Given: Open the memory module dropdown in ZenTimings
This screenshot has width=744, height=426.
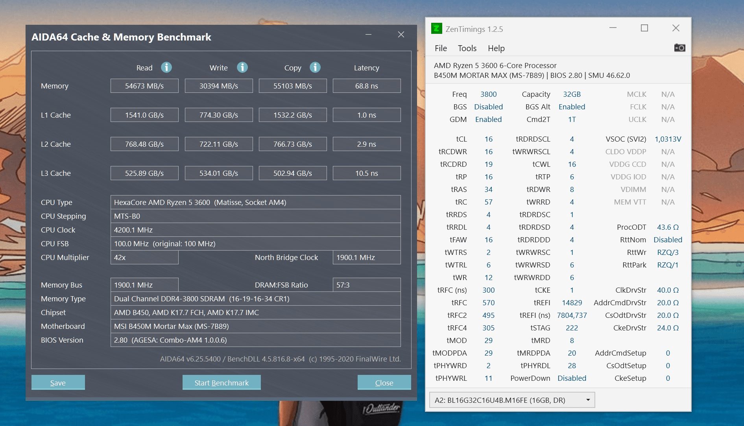Looking at the screenshot, I should point(512,400).
